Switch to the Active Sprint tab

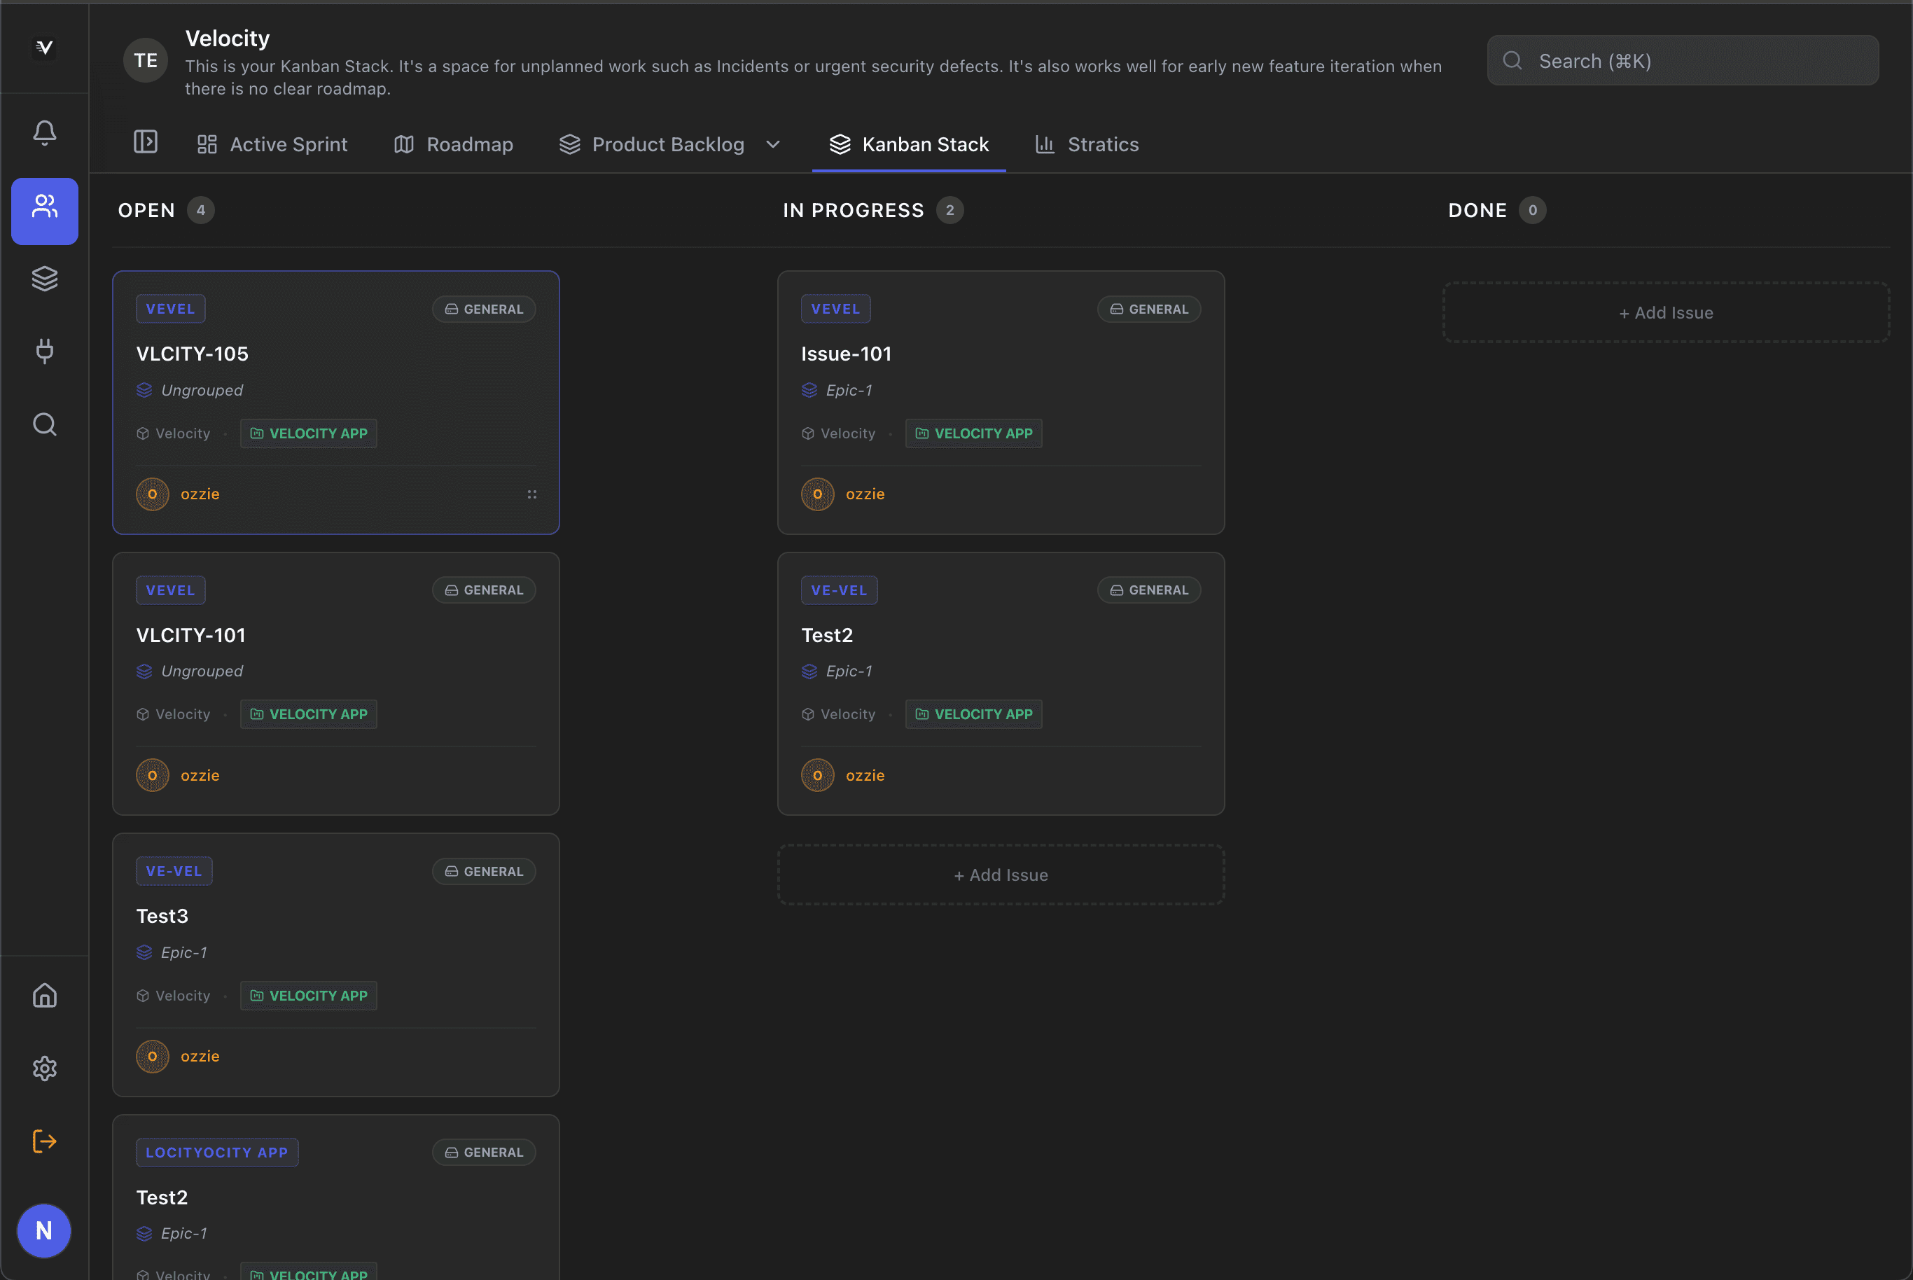272,144
